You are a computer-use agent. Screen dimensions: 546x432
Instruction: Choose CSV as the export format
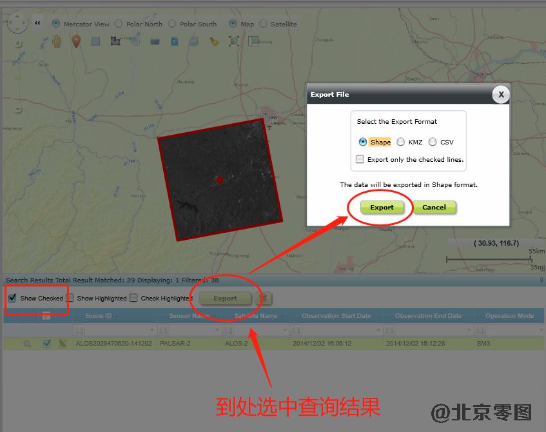click(433, 142)
